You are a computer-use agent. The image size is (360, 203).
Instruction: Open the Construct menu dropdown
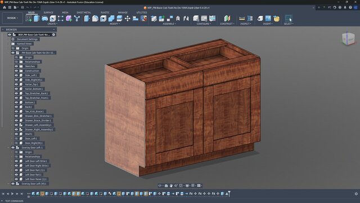point(227,24)
